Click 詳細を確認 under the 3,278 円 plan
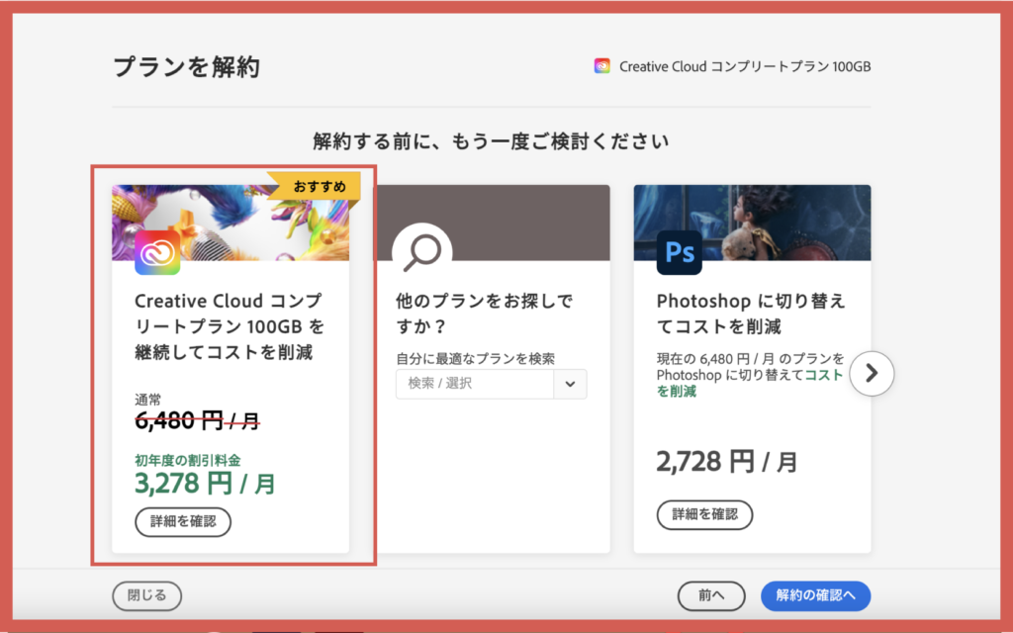 [x=183, y=522]
